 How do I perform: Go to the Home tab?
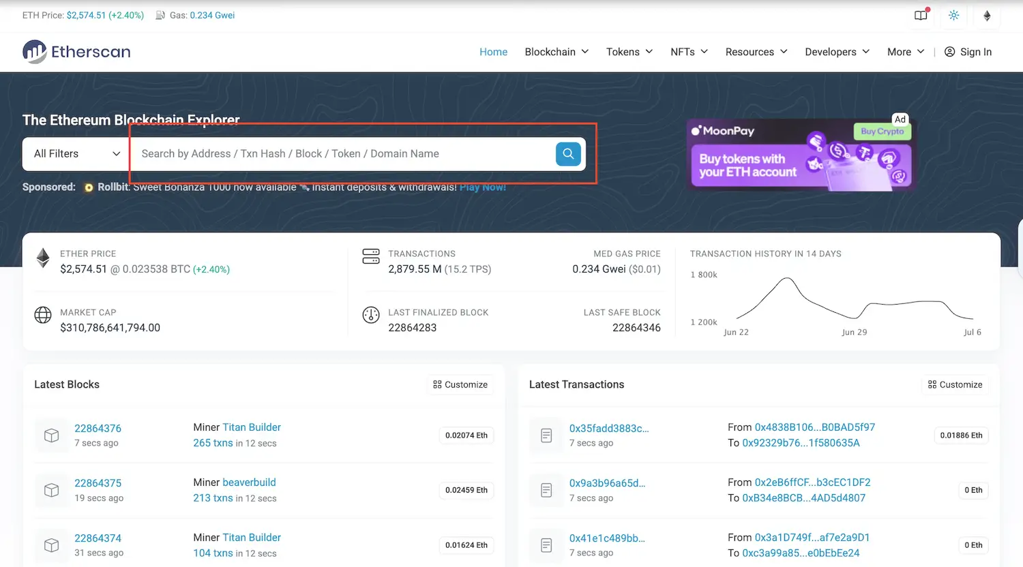pos(493,52)
